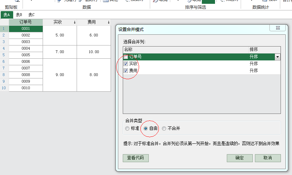Uncheck the 费用 merge column checkbox
Image resolution: width=292 pixels, height=175 pixels.
(126, 71)
